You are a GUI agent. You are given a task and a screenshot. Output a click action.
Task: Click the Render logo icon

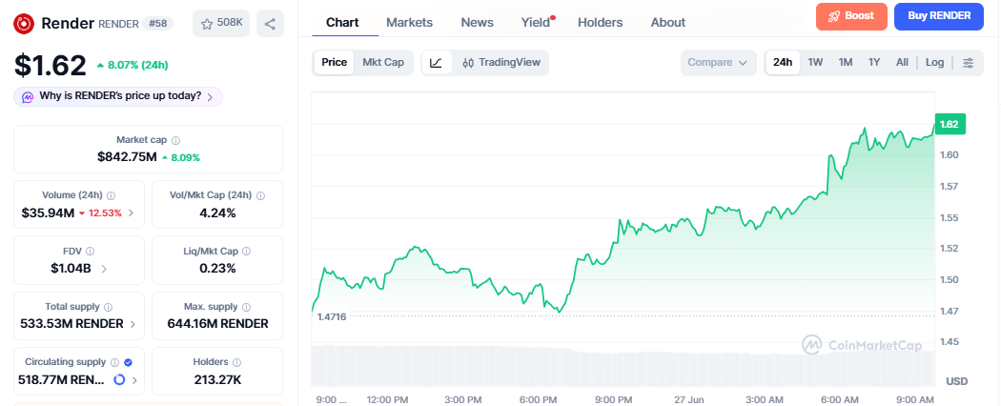pos(25,24)
